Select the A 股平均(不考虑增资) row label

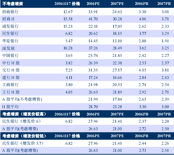click(22, 99)
